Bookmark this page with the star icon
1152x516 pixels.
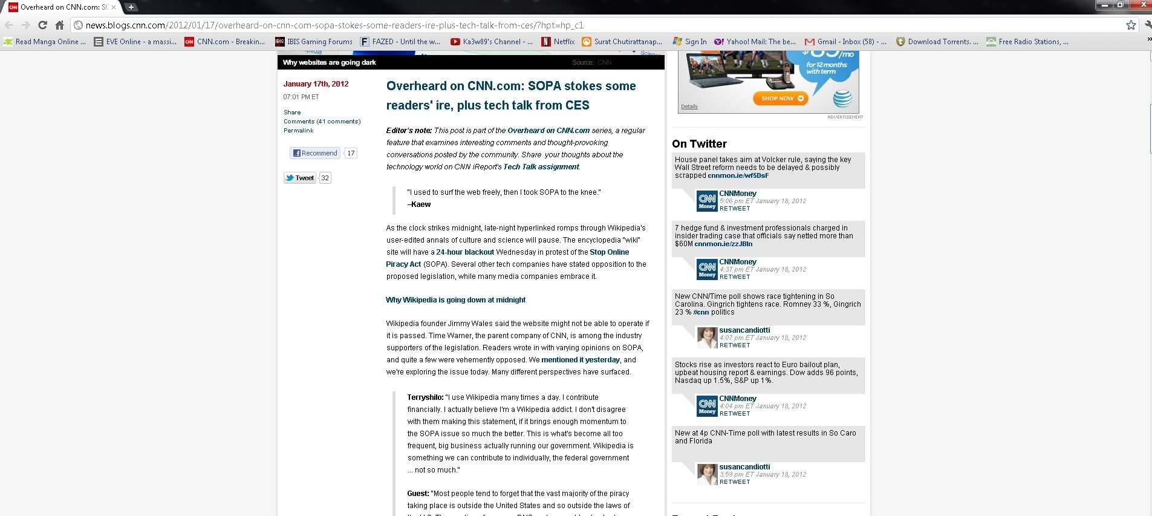[1131, 25]
